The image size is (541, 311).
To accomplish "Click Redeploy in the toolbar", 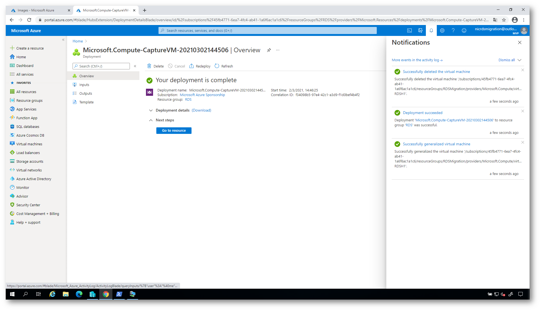I will point(200,66).
